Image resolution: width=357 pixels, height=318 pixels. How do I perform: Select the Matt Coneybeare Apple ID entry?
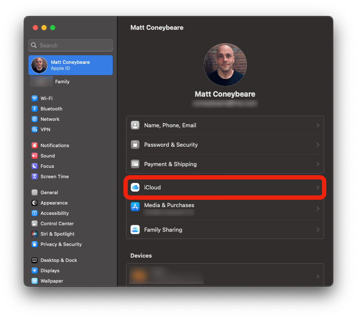pos(70,65)
